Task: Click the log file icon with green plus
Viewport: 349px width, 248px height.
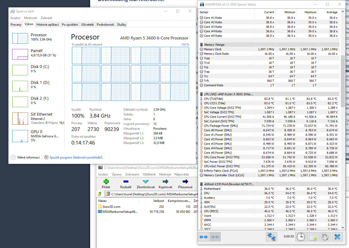Action: pos(313,237)
